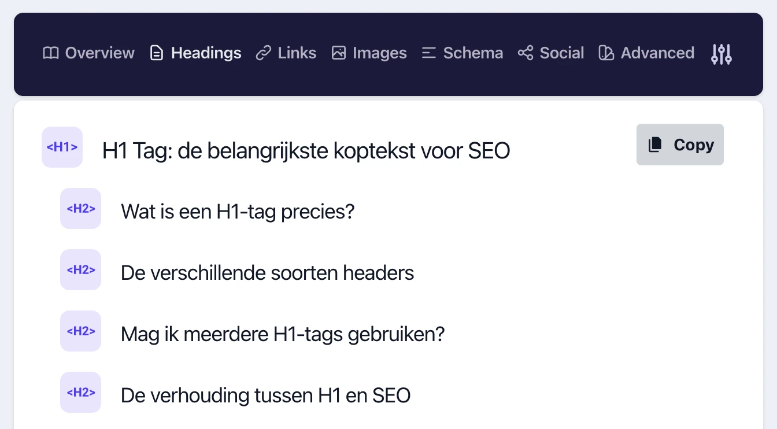Viewport: 777px width, 429px height.
Task: Open the Overview book icon
Action: pyautogui.click(x=50, y=53)
